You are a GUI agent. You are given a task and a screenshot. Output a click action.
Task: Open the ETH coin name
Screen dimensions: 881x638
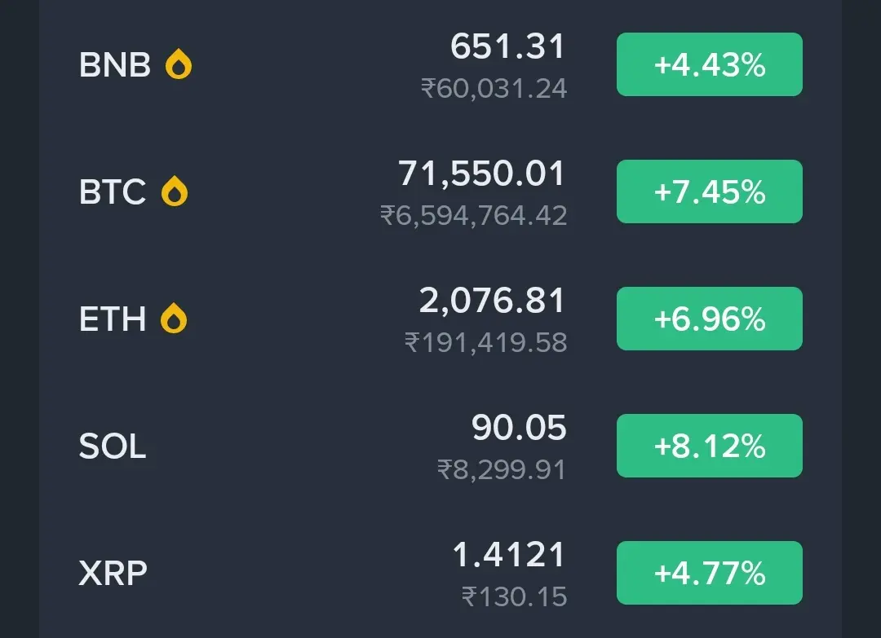pos(113,319)
